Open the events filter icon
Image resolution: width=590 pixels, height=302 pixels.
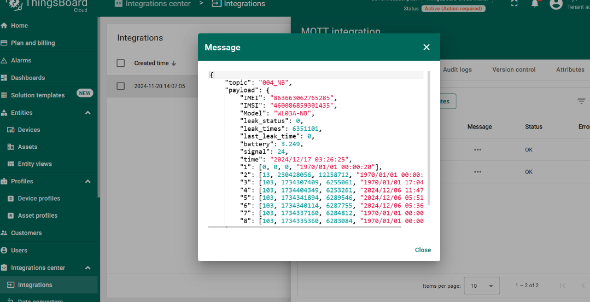(x=582, y=101)
